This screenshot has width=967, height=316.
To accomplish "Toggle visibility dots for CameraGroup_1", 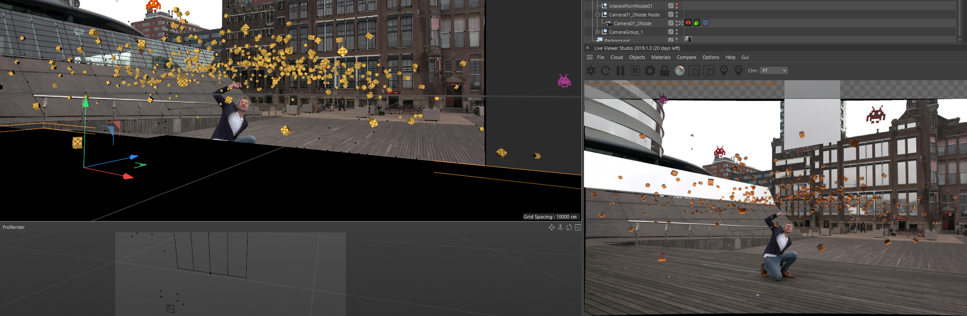I will [677, 32].
